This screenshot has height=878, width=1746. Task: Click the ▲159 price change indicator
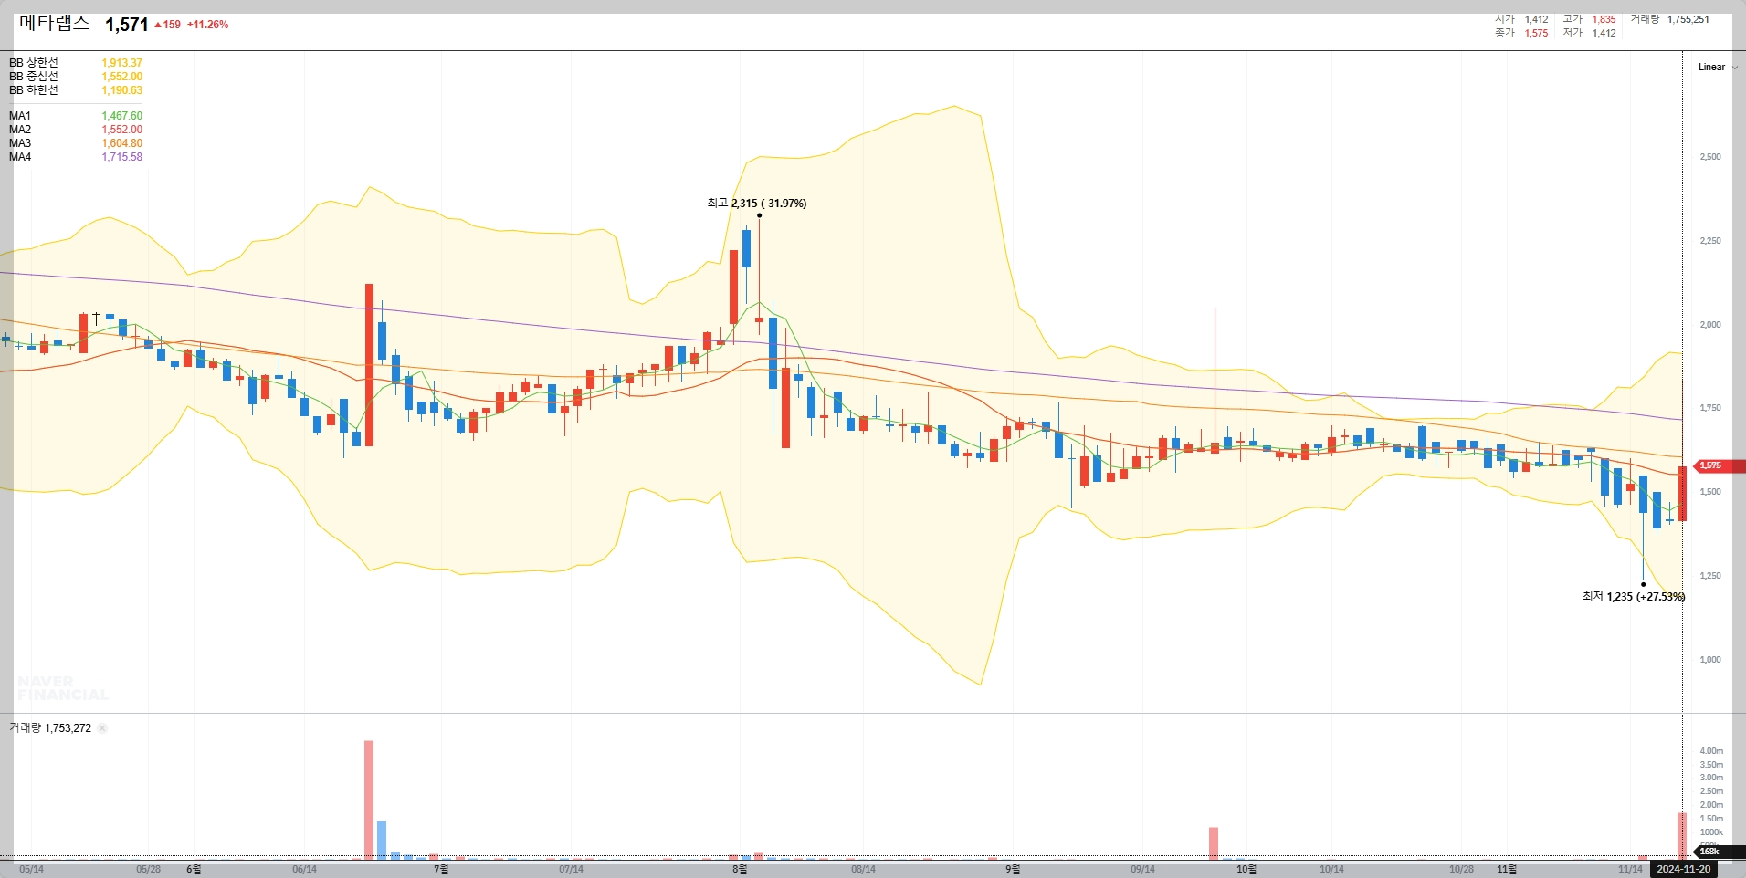click(x=167, y=25)
